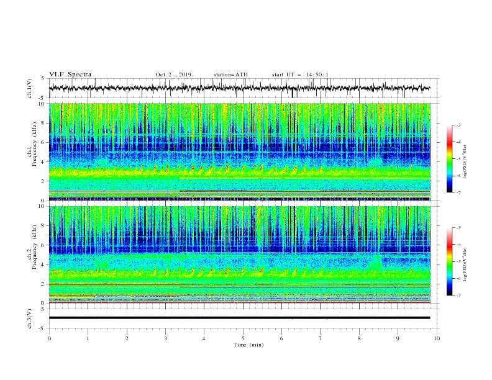This screenshot has height=380, width=492.
Task: Click the lower colorbar "-7" tick label
Action: coord(458,296)
